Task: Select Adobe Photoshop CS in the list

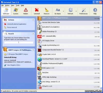Action: (69, 32)
